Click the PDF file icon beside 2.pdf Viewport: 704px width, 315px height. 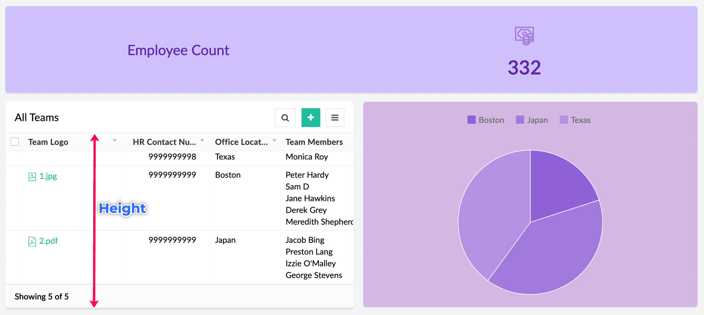click(32, 242)
